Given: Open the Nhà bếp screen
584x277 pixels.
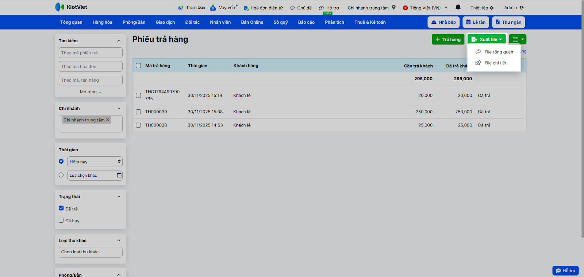Looking at the screenshot, I should tap(443, 22).
